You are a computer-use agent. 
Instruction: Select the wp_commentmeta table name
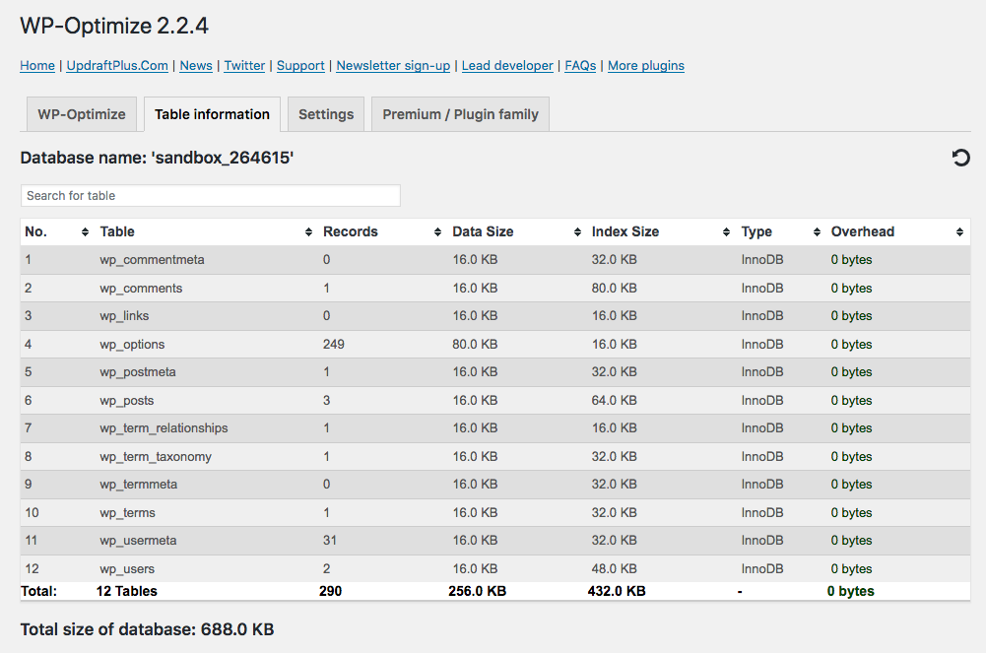(152, 260)
